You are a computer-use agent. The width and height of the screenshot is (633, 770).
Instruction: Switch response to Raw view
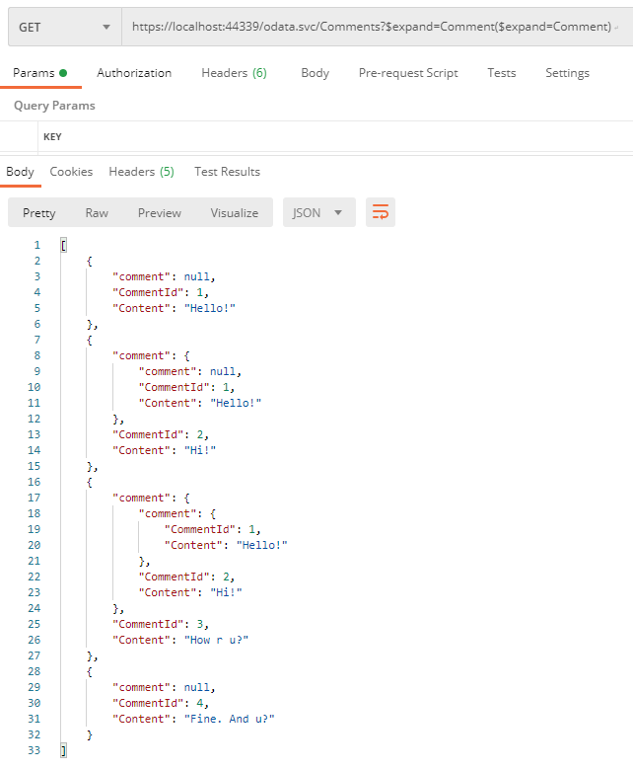pyautogui.click(x=97, y=213)
